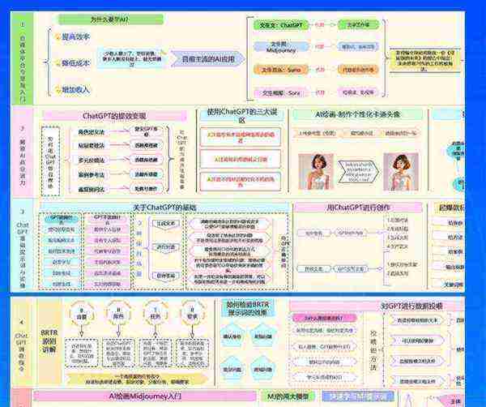The image size is (486, 407).
Task: Click the first red-bordered AI misconception box
Action: [x=241, y=137]
